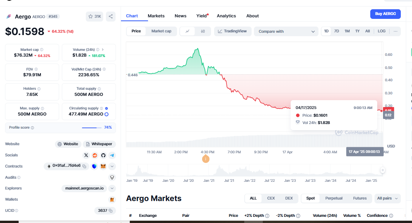Toggle LOG scale on chart
The width and height of the screenshot is (412, 223).
[381, 31]
